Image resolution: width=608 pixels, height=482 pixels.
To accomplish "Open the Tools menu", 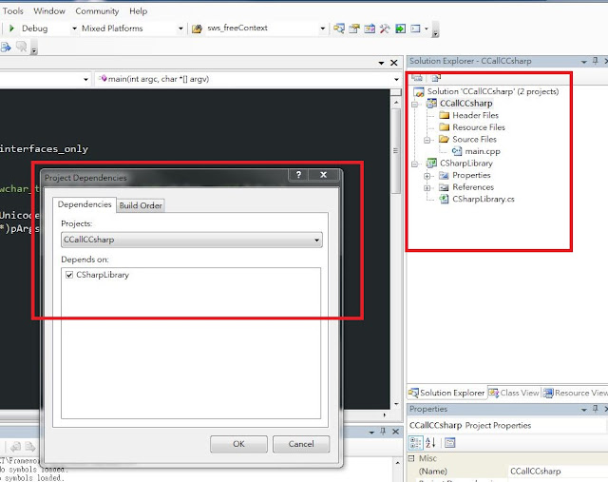I will coord(12,11).
